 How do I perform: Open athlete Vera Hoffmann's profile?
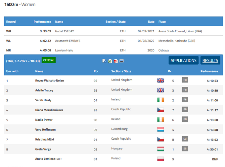[45, 130]
